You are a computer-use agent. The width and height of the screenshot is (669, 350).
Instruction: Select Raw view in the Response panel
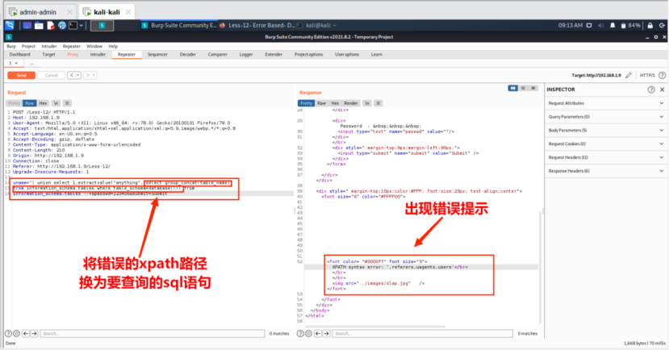coord(322,103)
